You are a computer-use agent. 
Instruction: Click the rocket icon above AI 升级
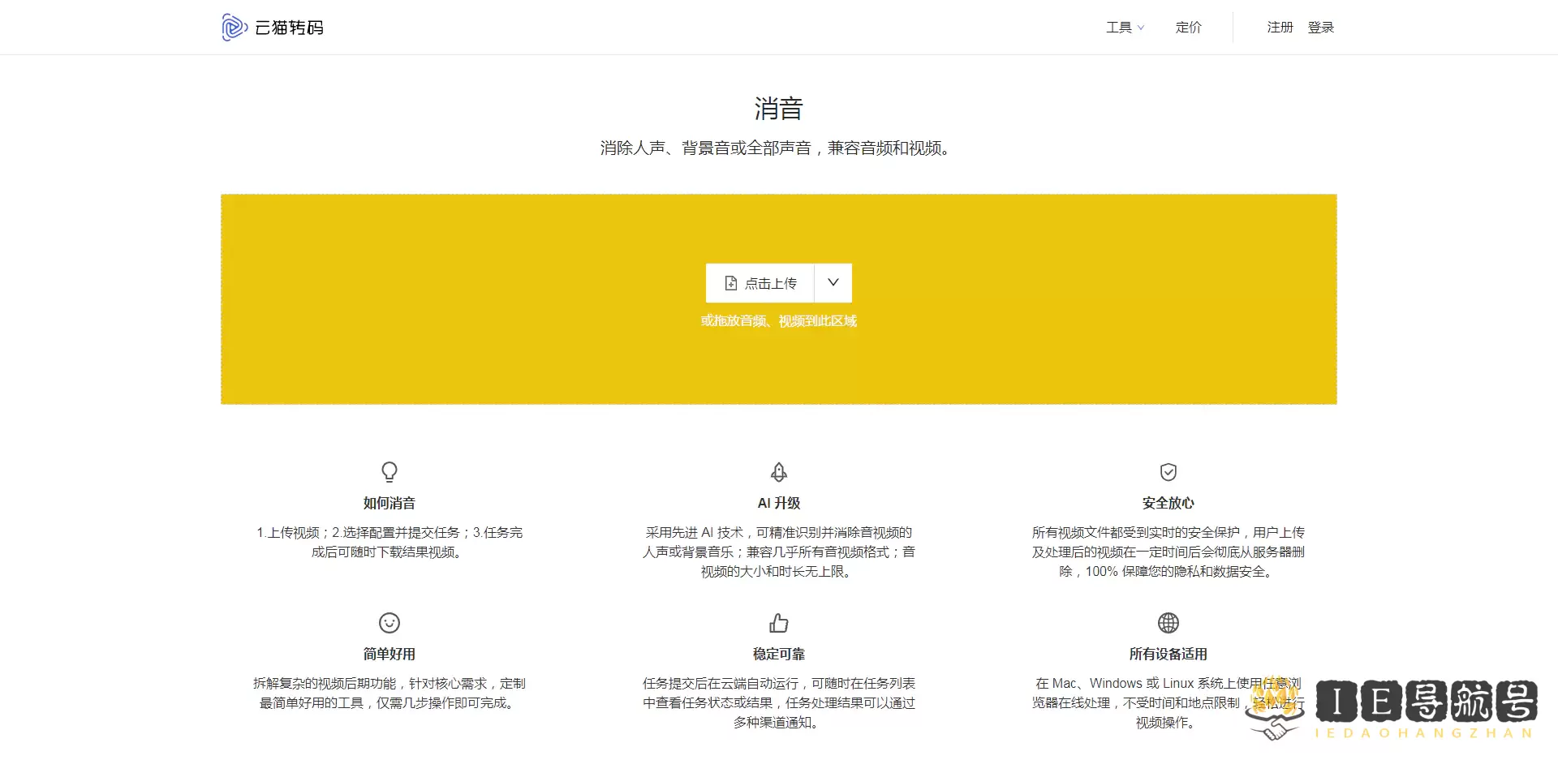click(x=779, y=471)
